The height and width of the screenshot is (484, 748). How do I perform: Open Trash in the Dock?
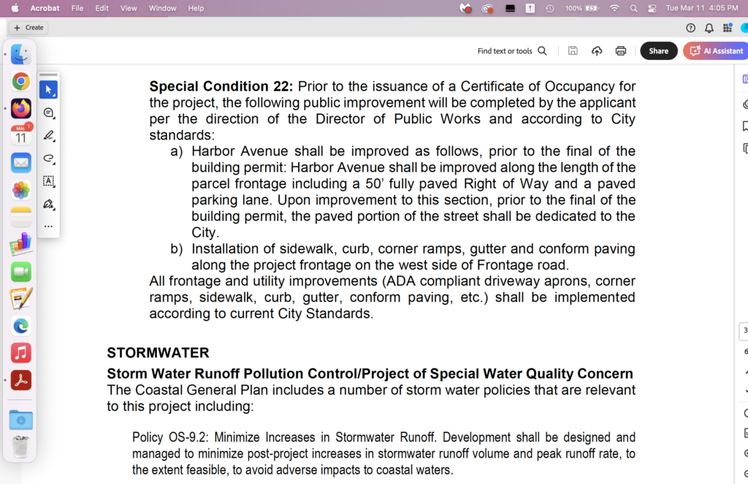[x=21, y=447]
